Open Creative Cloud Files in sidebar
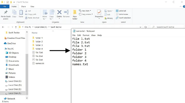The height and width of the screenshot is (103, 185). click(x=15, y=38)
